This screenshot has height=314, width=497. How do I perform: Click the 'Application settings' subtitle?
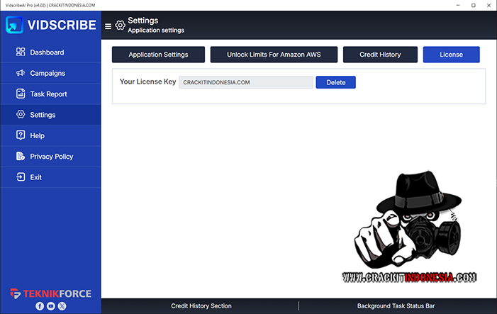point(156,30)
